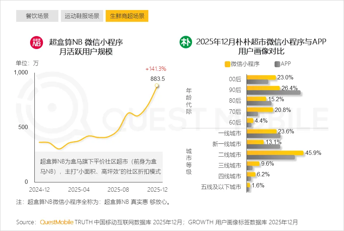Click the 70后 yellow bar at 20.8%

pos(260,110)
